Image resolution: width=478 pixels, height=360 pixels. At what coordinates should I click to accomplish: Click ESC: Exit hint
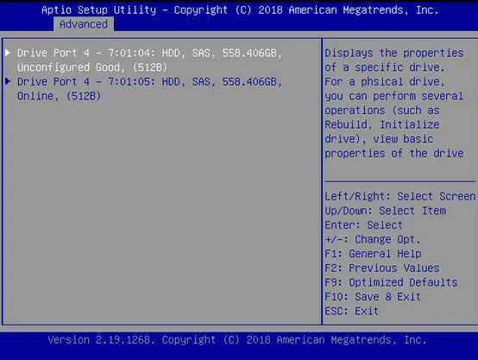point(351,311)
